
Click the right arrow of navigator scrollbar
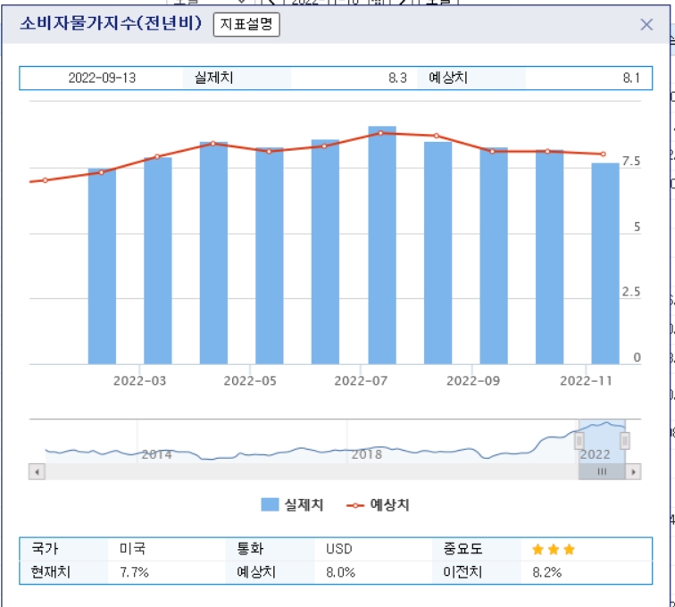pyautogui.click(x=633, y=472)
